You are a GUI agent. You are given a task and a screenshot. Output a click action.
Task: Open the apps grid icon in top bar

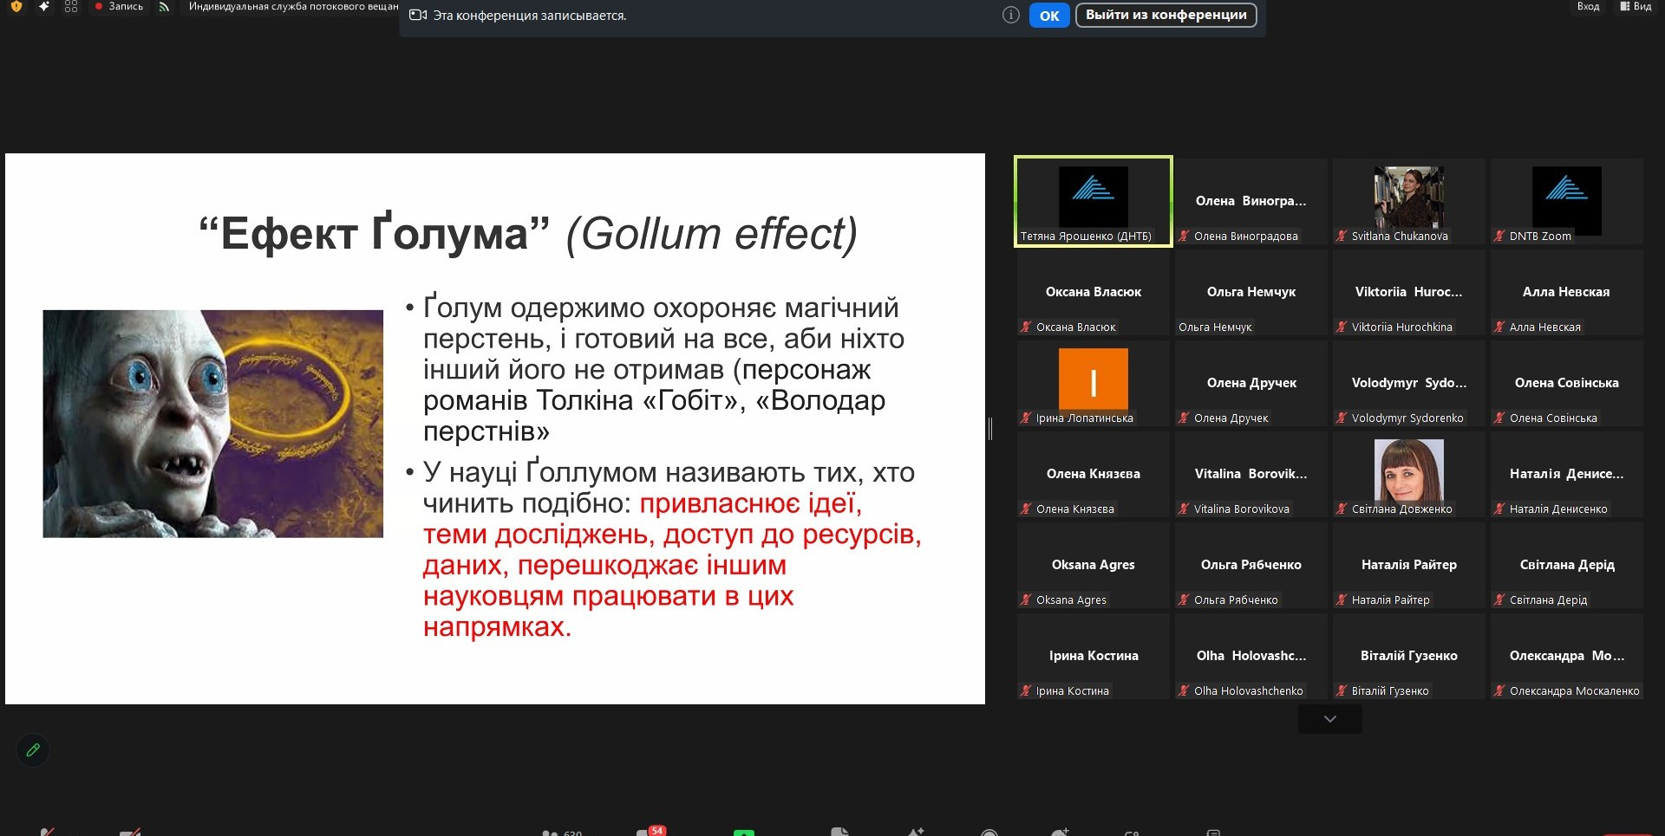point(71,6)
